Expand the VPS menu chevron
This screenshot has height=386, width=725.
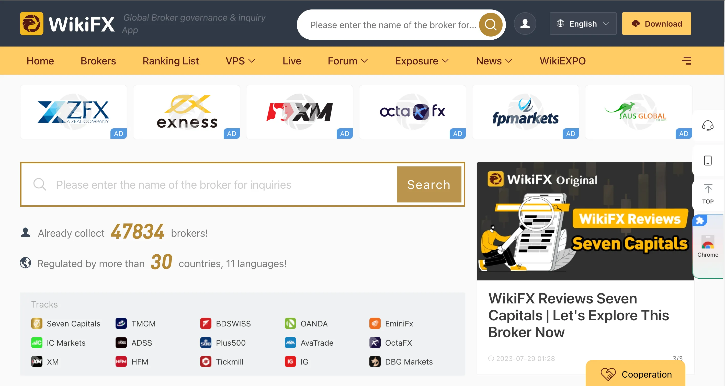252,61
